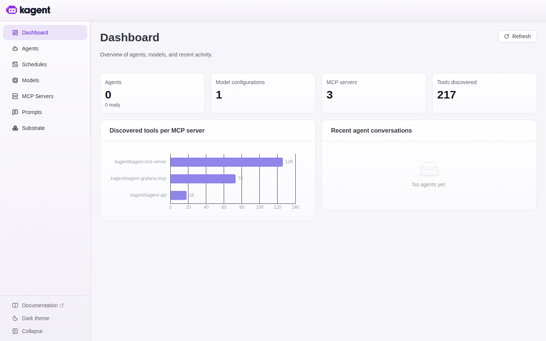Click the kagent-grafana-mcp bar in chart
Screen dimensions: 546x341
point(203,179)
